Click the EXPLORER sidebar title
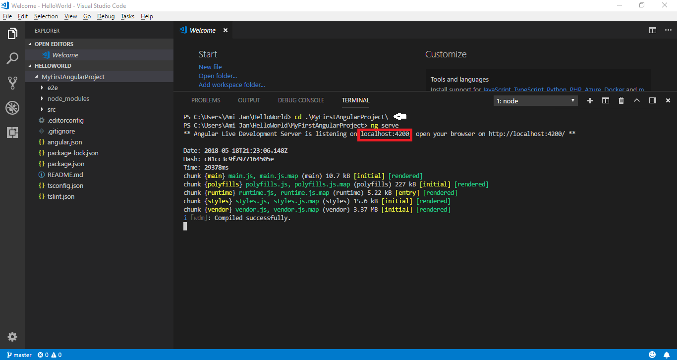677x360 pixels. tap(47, 31)
